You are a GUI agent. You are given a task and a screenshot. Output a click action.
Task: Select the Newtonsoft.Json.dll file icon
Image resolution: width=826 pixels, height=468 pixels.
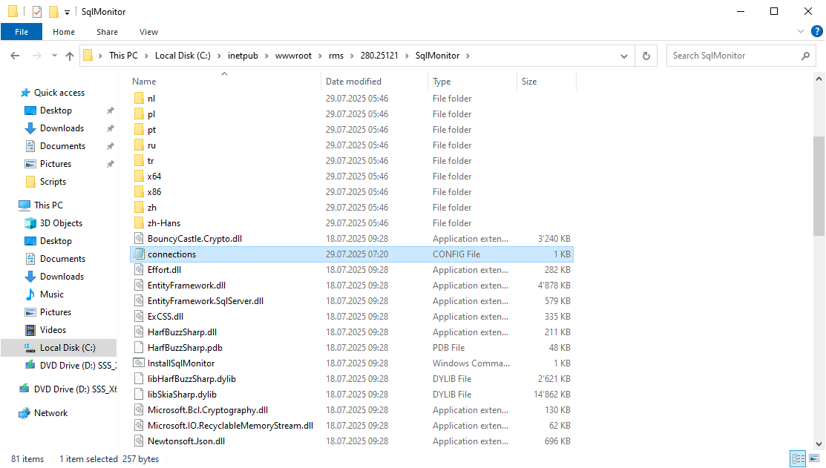coord(139,441)
